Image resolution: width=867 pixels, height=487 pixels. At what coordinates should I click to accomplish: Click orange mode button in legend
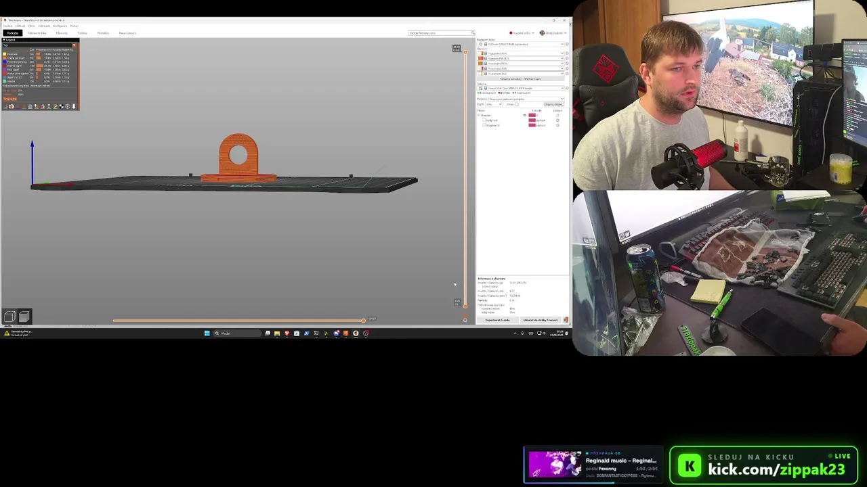[x=9, y=99]
